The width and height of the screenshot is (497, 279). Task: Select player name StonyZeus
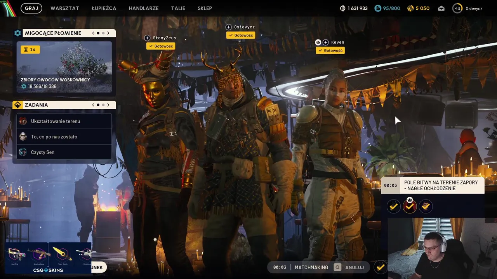(164, 38)
